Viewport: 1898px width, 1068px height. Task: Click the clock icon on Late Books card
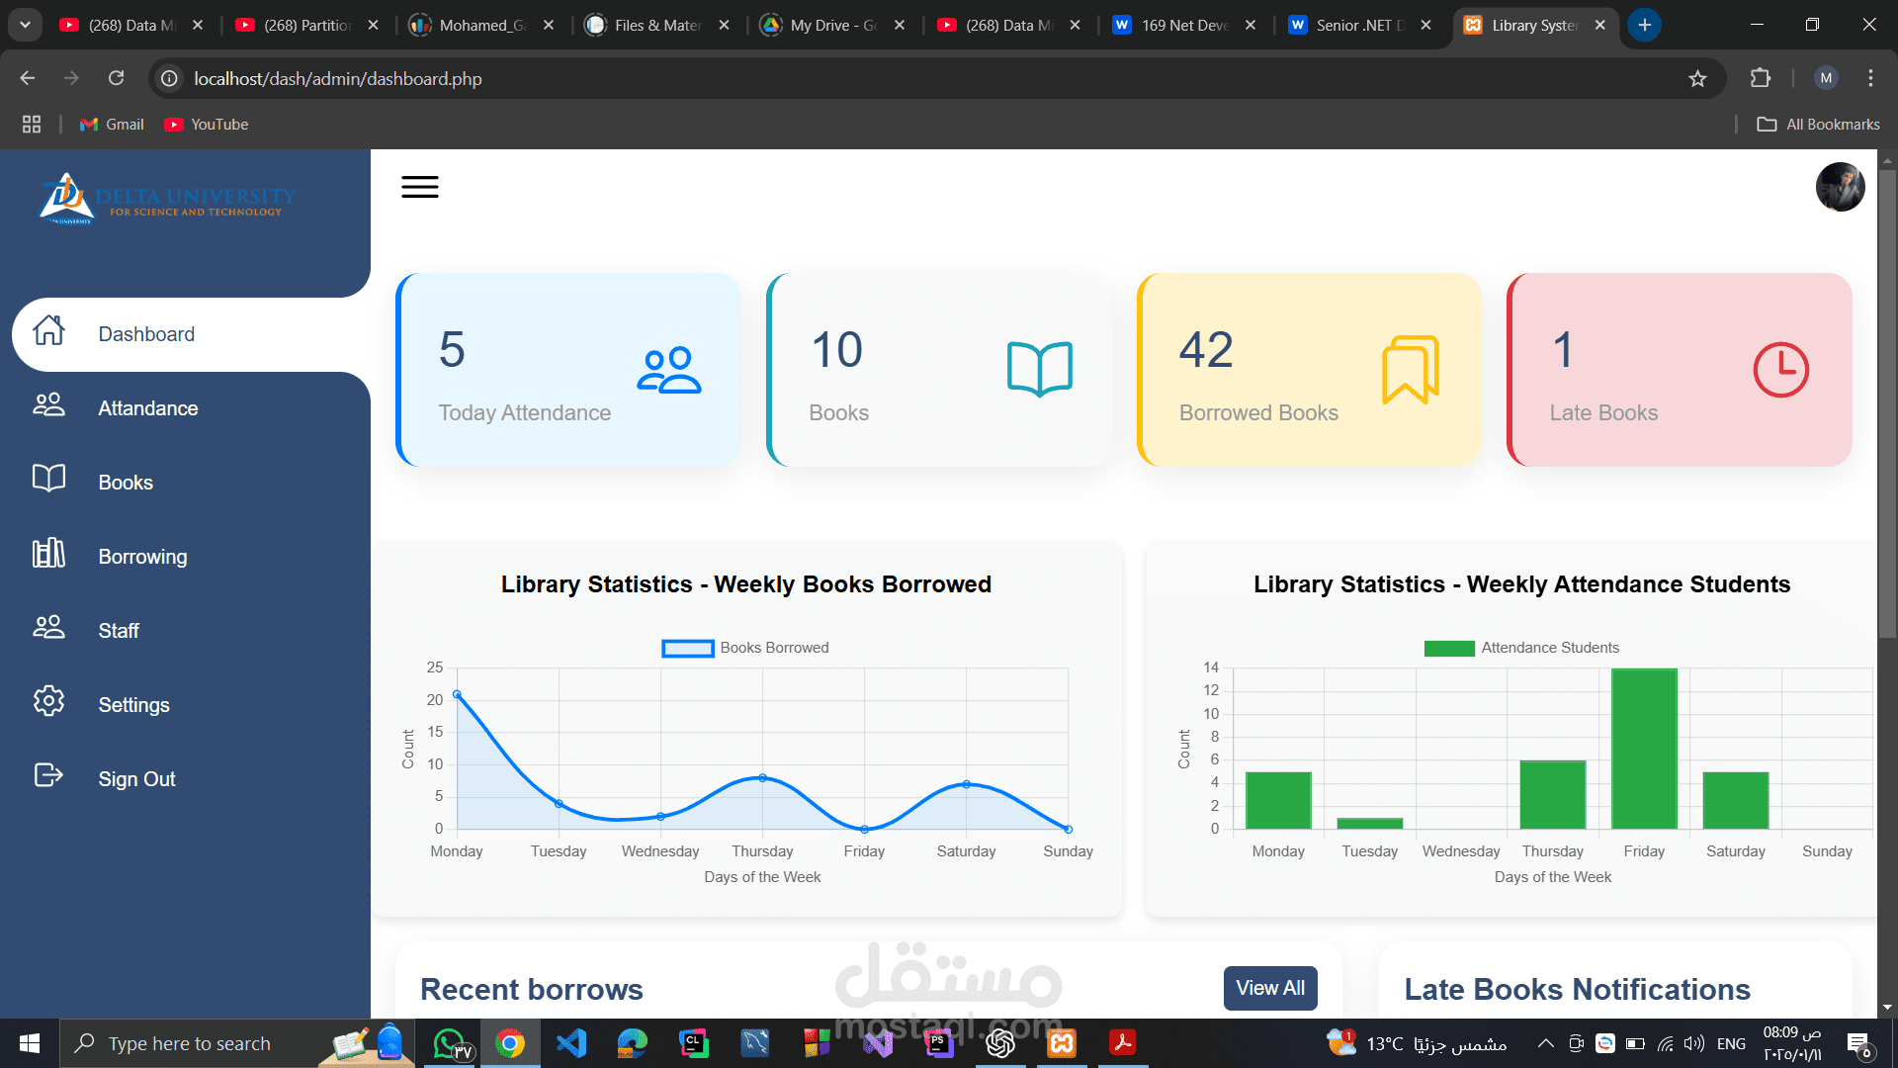pyautogui.click(x=1780, y=370)
